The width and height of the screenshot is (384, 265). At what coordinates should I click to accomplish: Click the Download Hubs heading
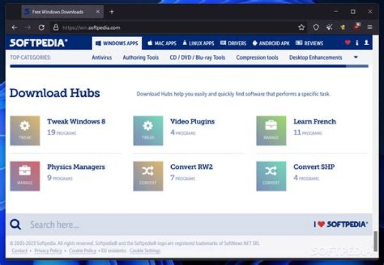pos(54,93)
